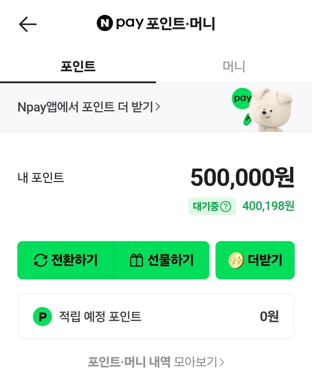312x383 pixels.
Task: Tap the 선물하기 button
Action: tap(162, 260)
